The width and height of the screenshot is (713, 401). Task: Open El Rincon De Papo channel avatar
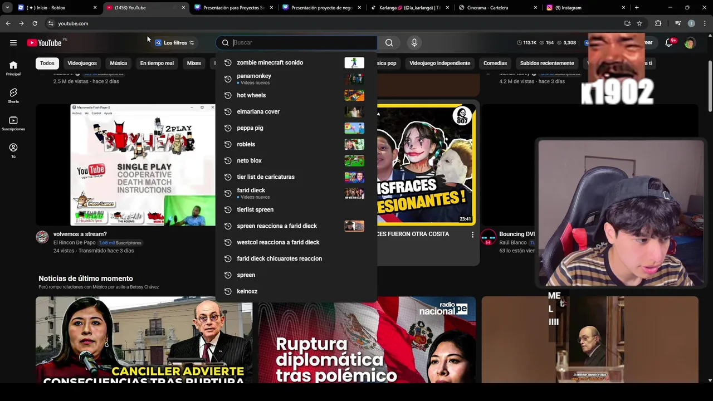(42, 237)
